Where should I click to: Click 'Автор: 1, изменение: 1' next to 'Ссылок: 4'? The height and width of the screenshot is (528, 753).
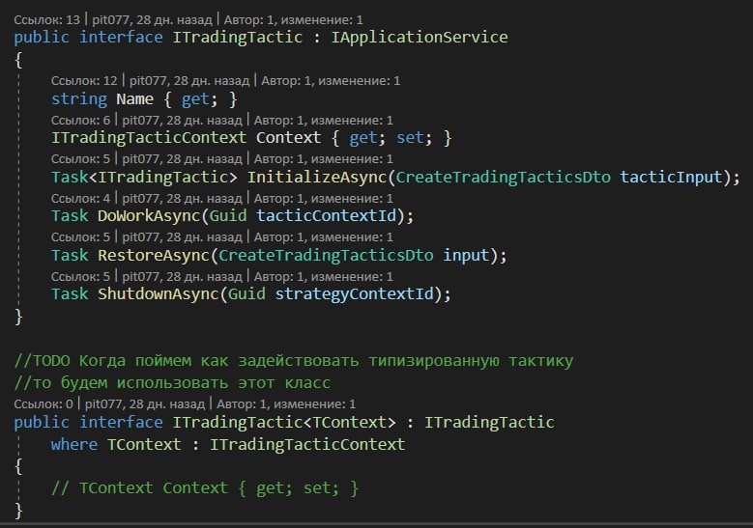tap(323, 198)
